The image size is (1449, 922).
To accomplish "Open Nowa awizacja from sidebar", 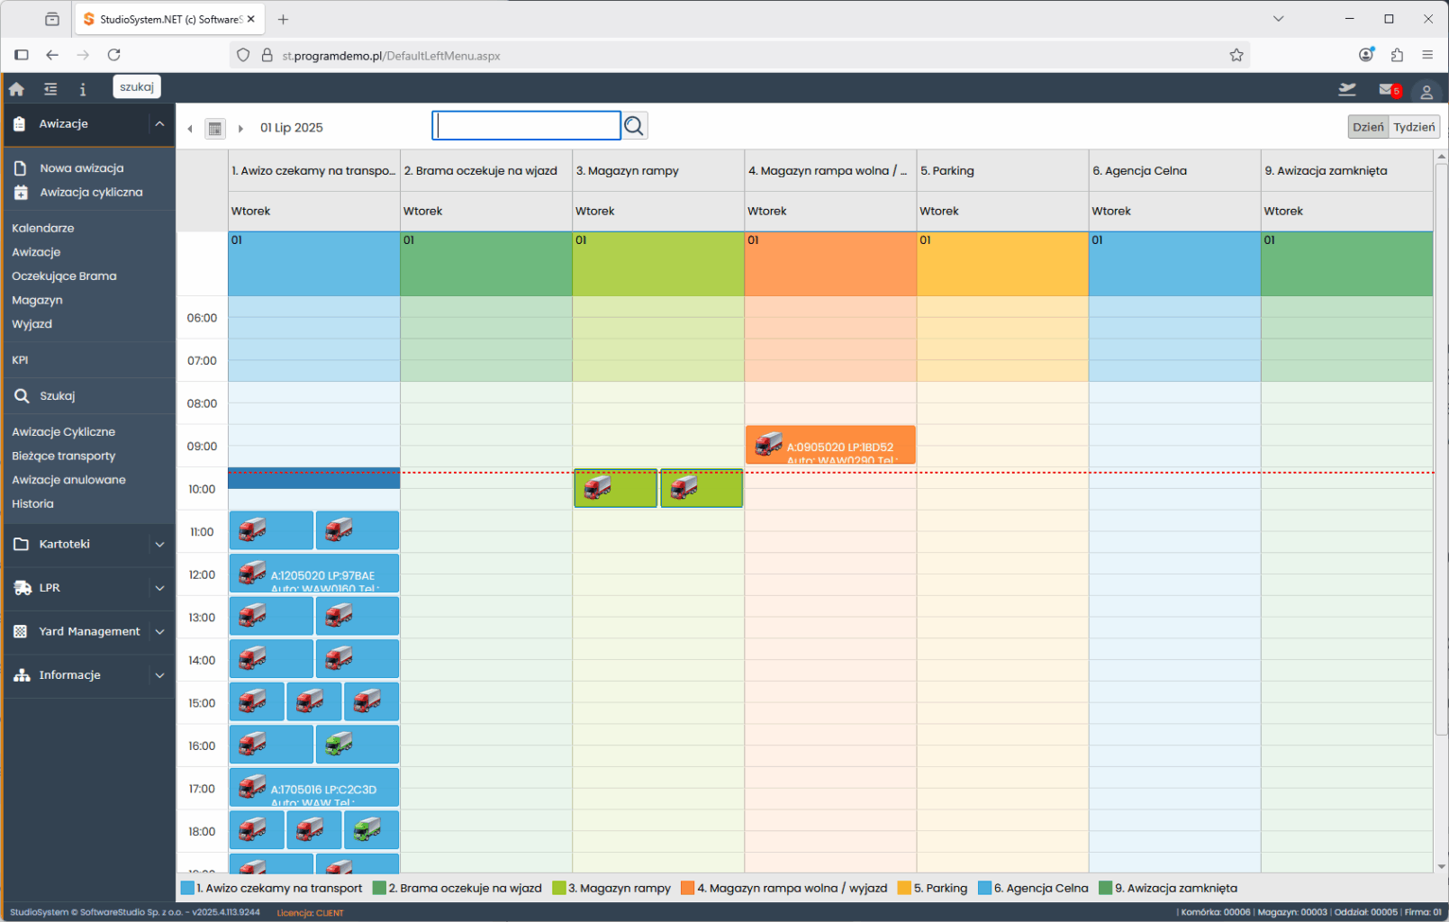I will pos(81,168).
